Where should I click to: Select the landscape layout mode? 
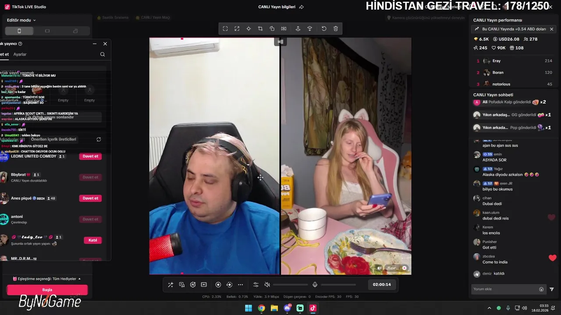47,31
